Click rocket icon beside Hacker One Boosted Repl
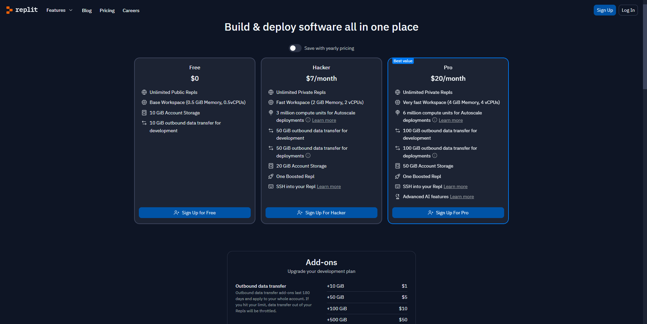 [x=271, y=176]
